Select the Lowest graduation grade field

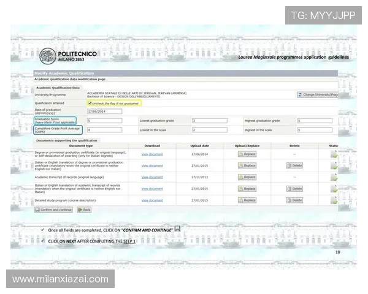point(209,121)
